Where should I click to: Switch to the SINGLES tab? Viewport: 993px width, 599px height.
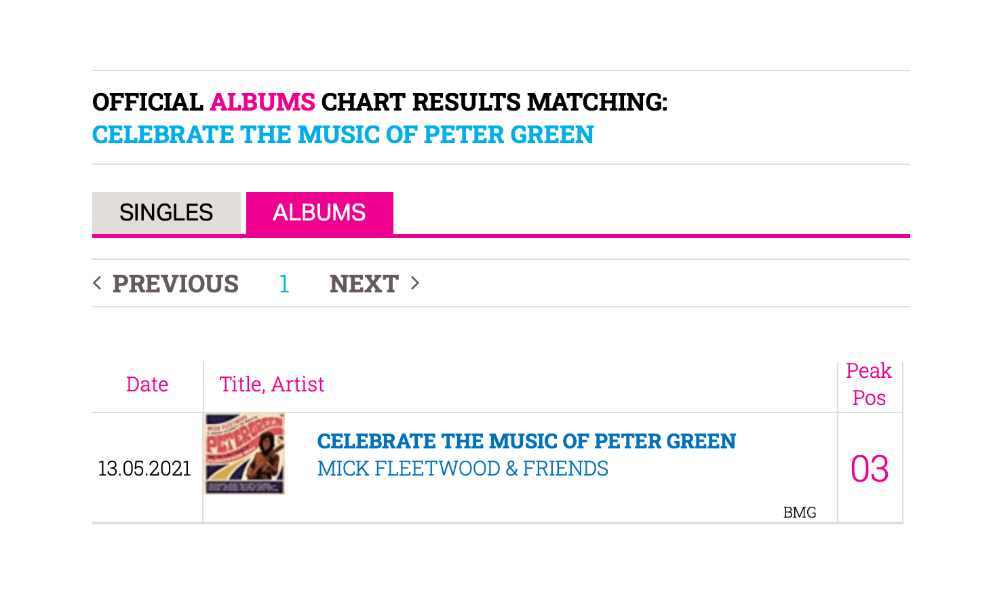166,213
